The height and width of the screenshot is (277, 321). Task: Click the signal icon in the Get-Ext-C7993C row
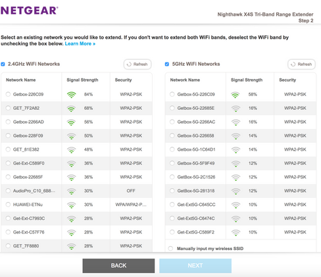click(71, 219)
